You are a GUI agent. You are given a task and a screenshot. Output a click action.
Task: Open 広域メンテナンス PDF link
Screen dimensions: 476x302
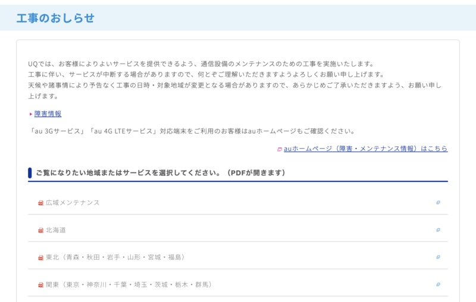pos(73,203)
